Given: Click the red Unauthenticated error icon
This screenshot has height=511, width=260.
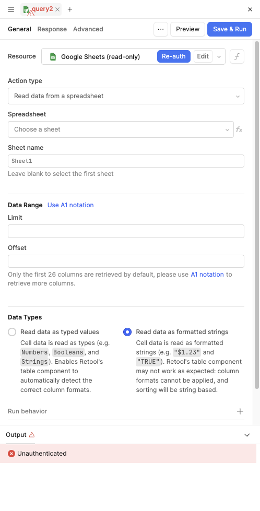Looking at the screenshot, I should 11,453.
